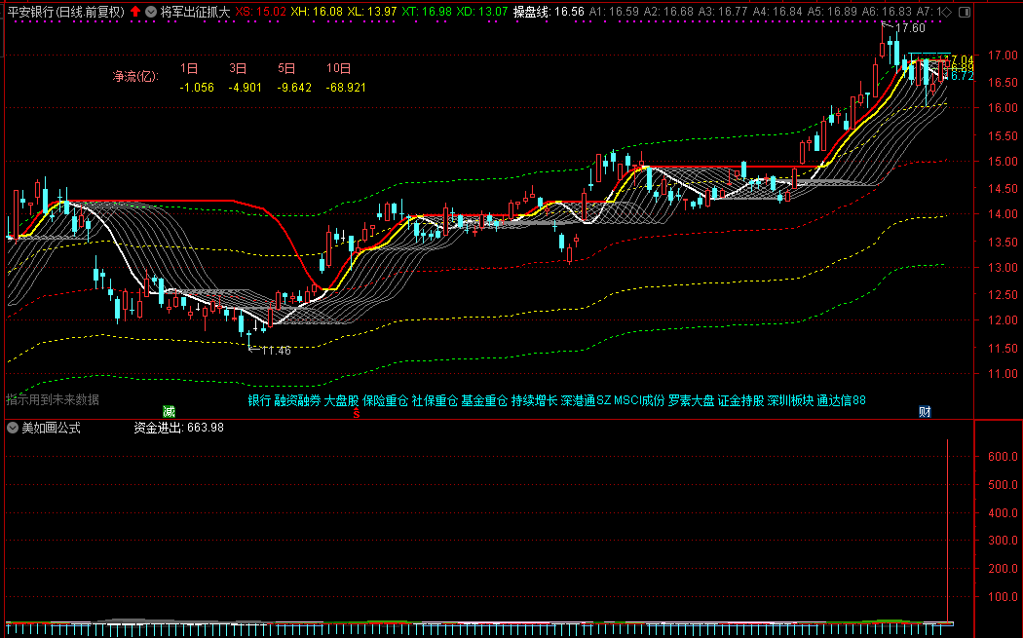The width and height of the screenshot is (1023, 638).
Task: Click the 平安银行(日线.前复权) chart title
Action: click(x=66, y=12)
